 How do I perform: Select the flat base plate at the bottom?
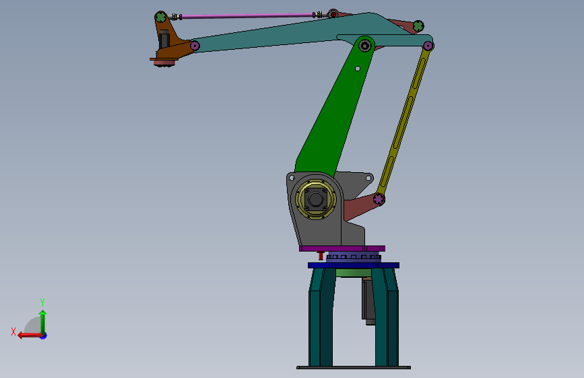click(x=354, y=368)
